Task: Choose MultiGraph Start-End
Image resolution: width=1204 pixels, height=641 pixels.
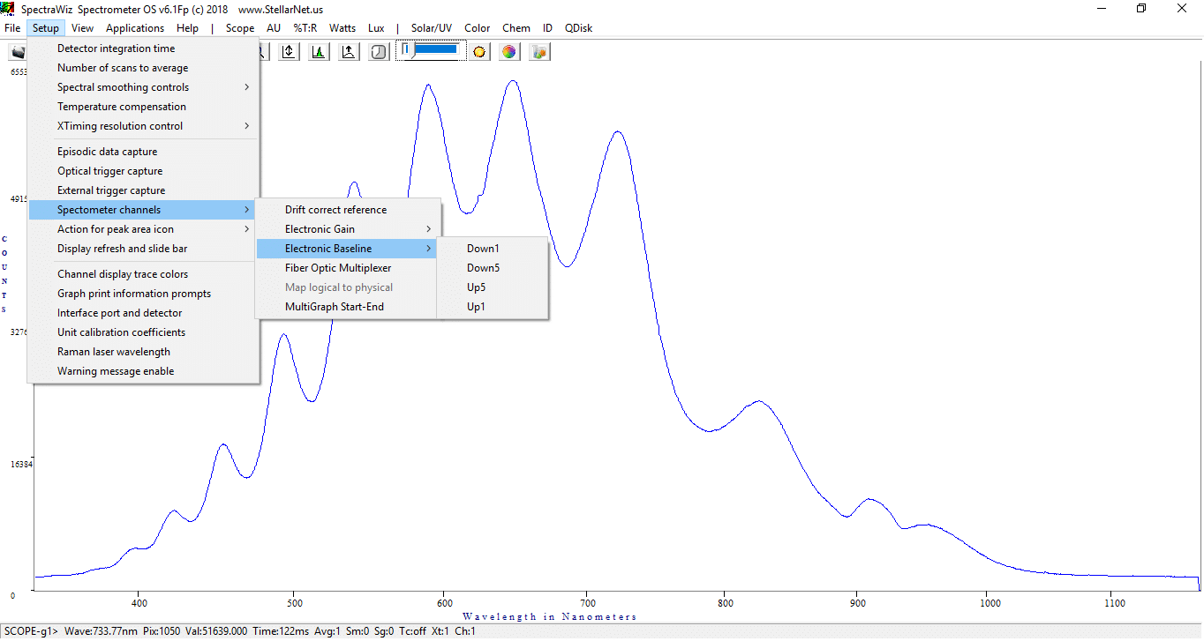Action: click(x=348, y=307)
